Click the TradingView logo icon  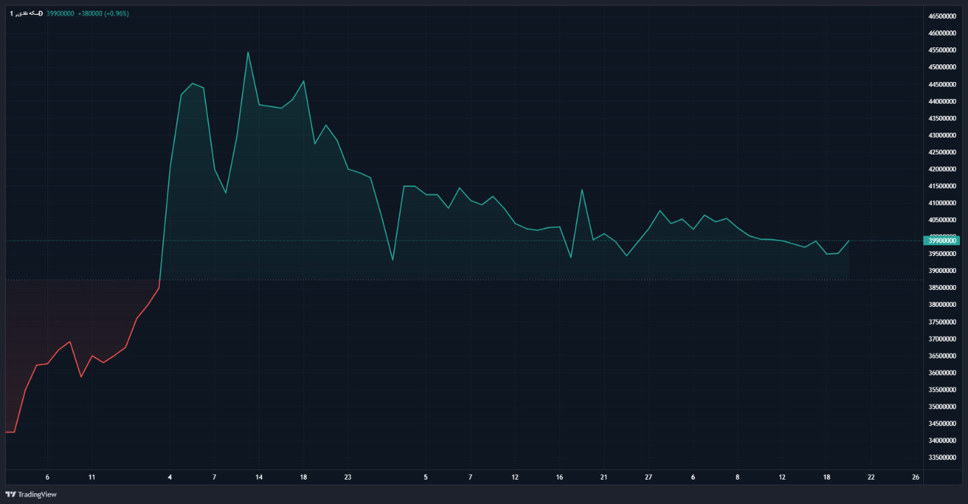10,495
